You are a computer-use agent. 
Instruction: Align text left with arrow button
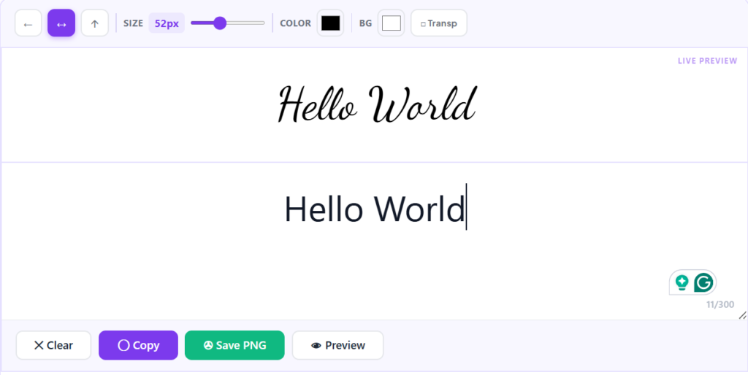coord(28,23)
